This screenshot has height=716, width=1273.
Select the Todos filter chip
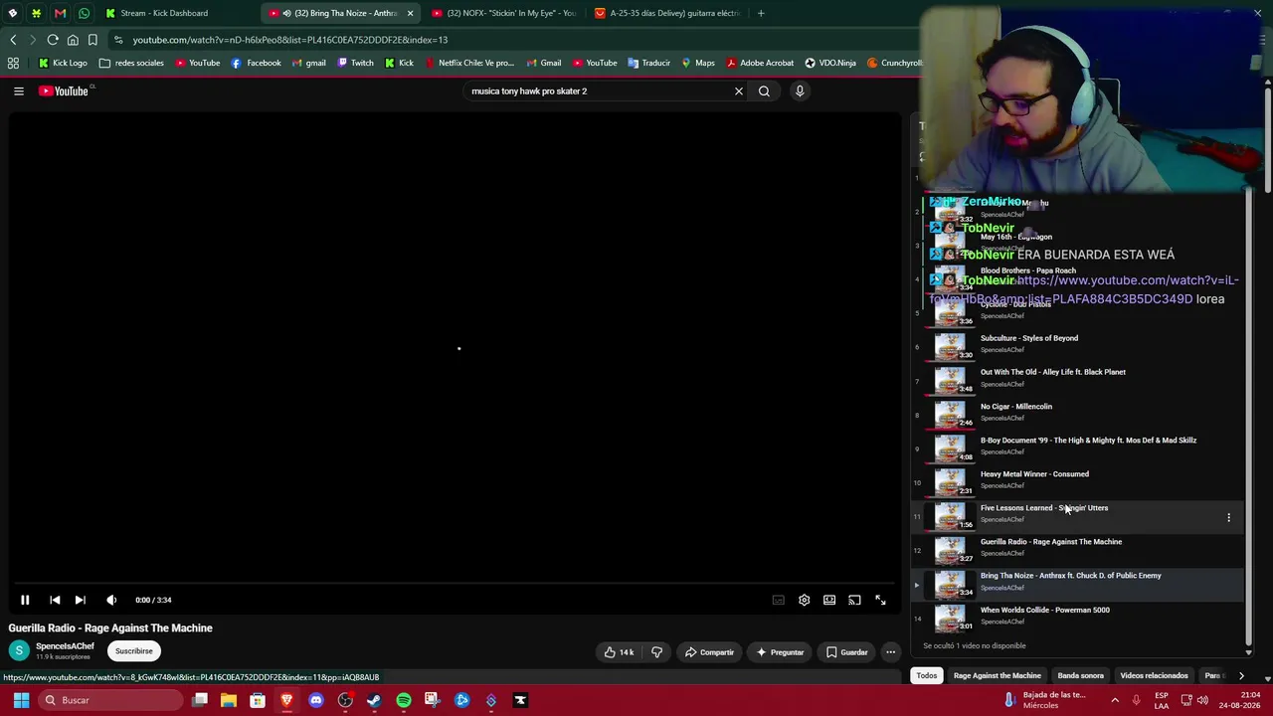(927, 676)
